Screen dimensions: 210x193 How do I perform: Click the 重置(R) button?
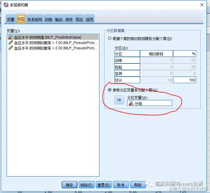point(104,185)
